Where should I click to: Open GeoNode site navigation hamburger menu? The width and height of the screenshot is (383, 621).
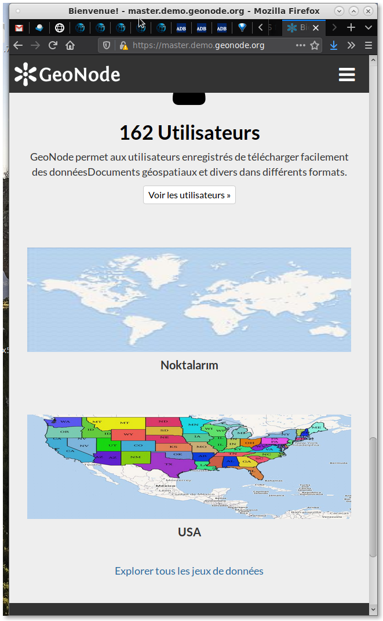(346, 74)
